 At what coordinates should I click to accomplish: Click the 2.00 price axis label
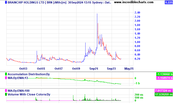coord(137,21)
